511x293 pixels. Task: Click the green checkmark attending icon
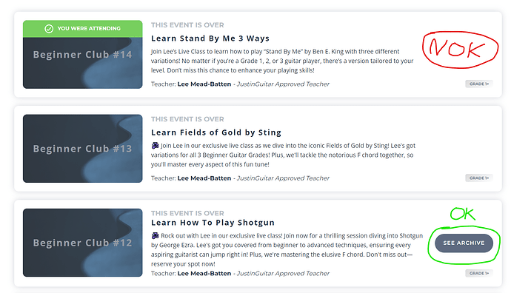tap(49, 29)
